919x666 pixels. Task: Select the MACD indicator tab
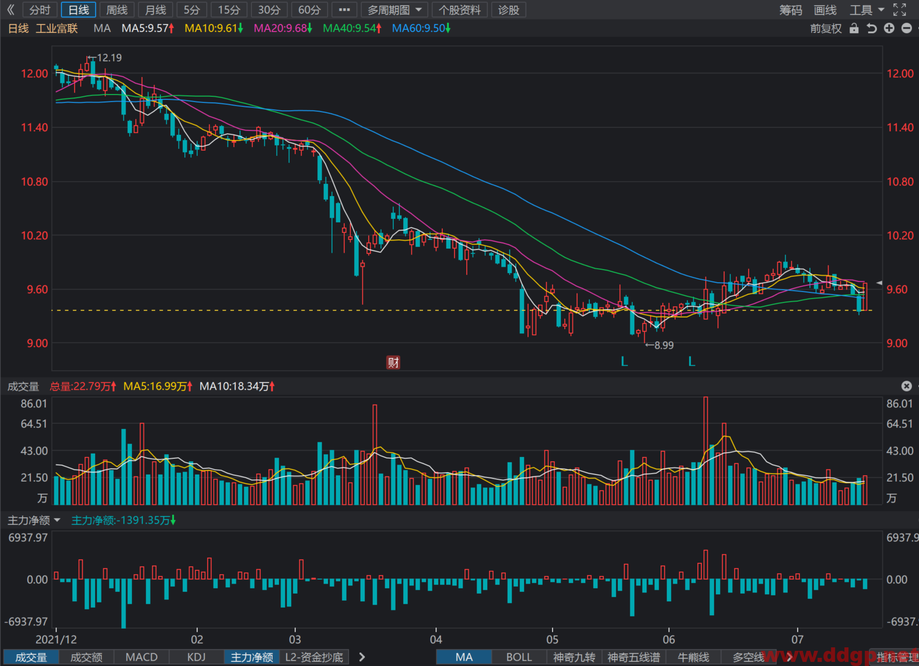pyautogui.click(x=142, y=657)
